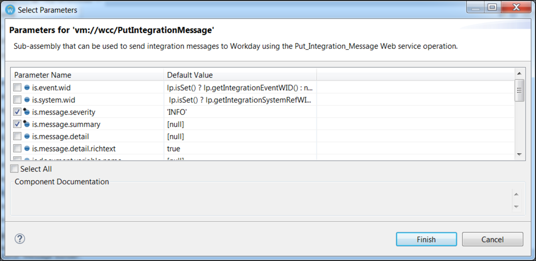The image size is (536, 261).
Task: Click the parameter icon beside is.system.wid
Action: click(27, 100)
